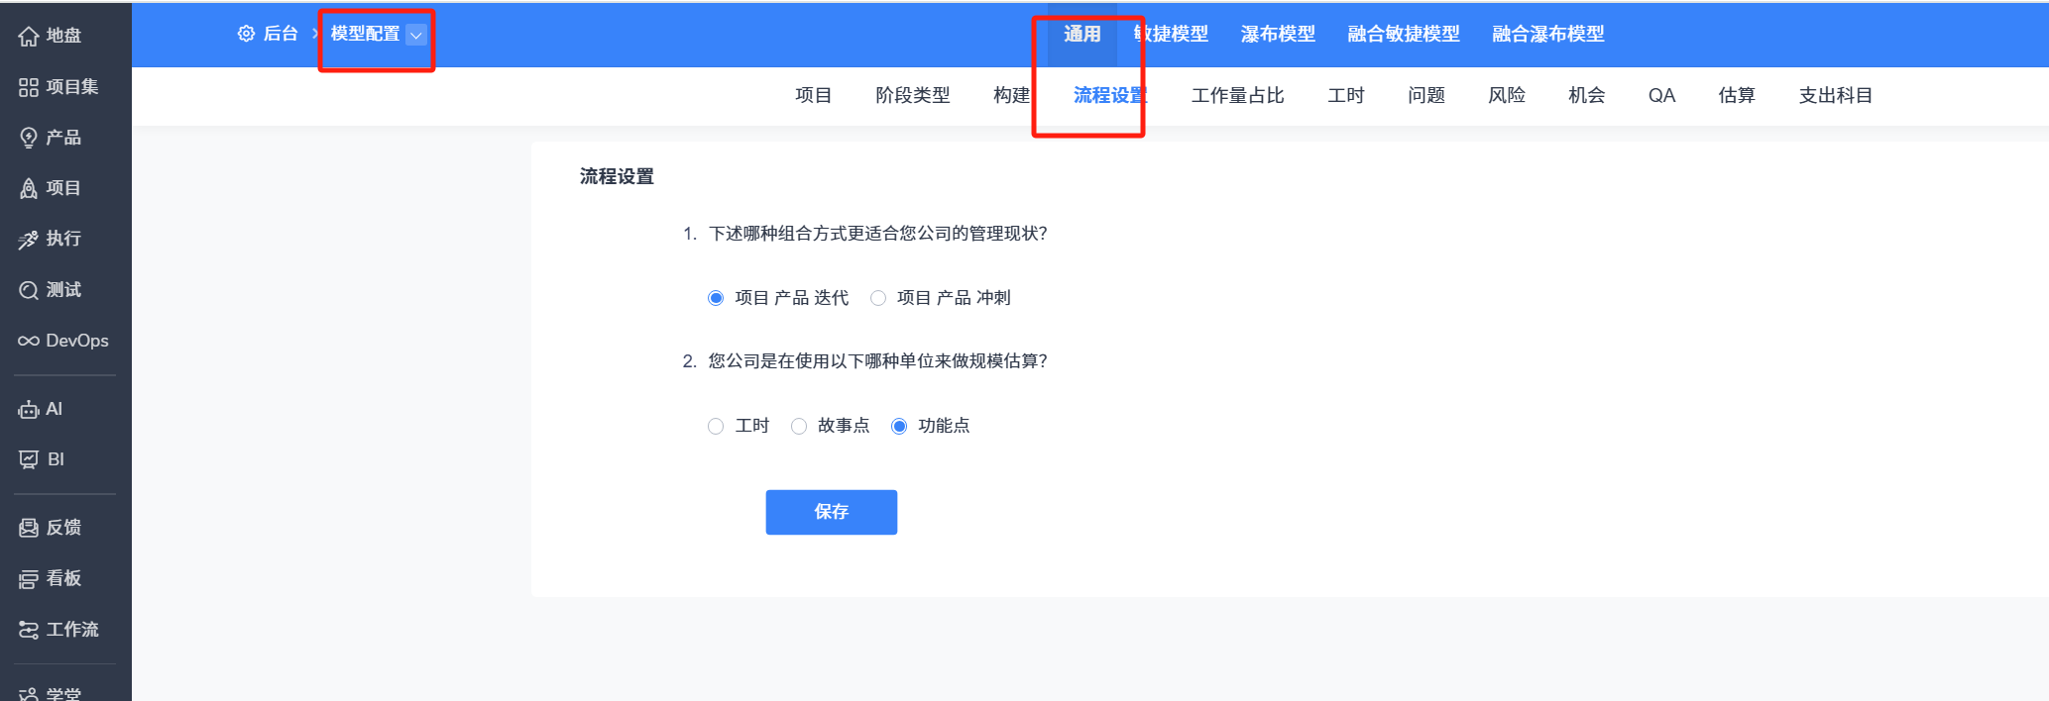Click the 测试 magnifier icon in the sidebar
Image resolution: width=2049 pixels, height=701 pixels.
[29, 290]
